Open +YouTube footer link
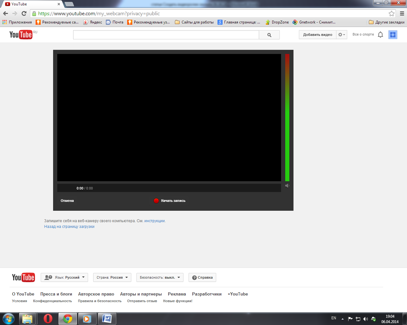This screenshot has width=407, height=325. [238, 294]
